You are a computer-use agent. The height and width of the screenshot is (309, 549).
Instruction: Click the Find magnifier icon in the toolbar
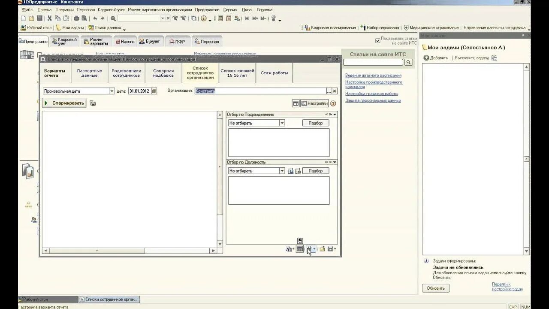(113, 18)
